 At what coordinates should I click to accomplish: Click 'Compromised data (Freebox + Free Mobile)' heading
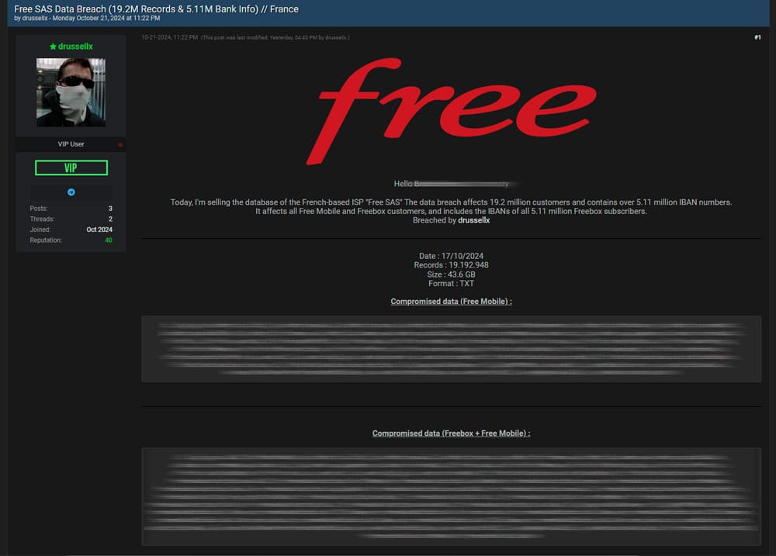point(452,433)
